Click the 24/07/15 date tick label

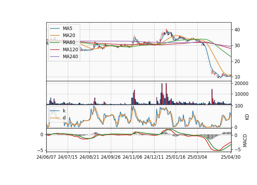(68, 157)
